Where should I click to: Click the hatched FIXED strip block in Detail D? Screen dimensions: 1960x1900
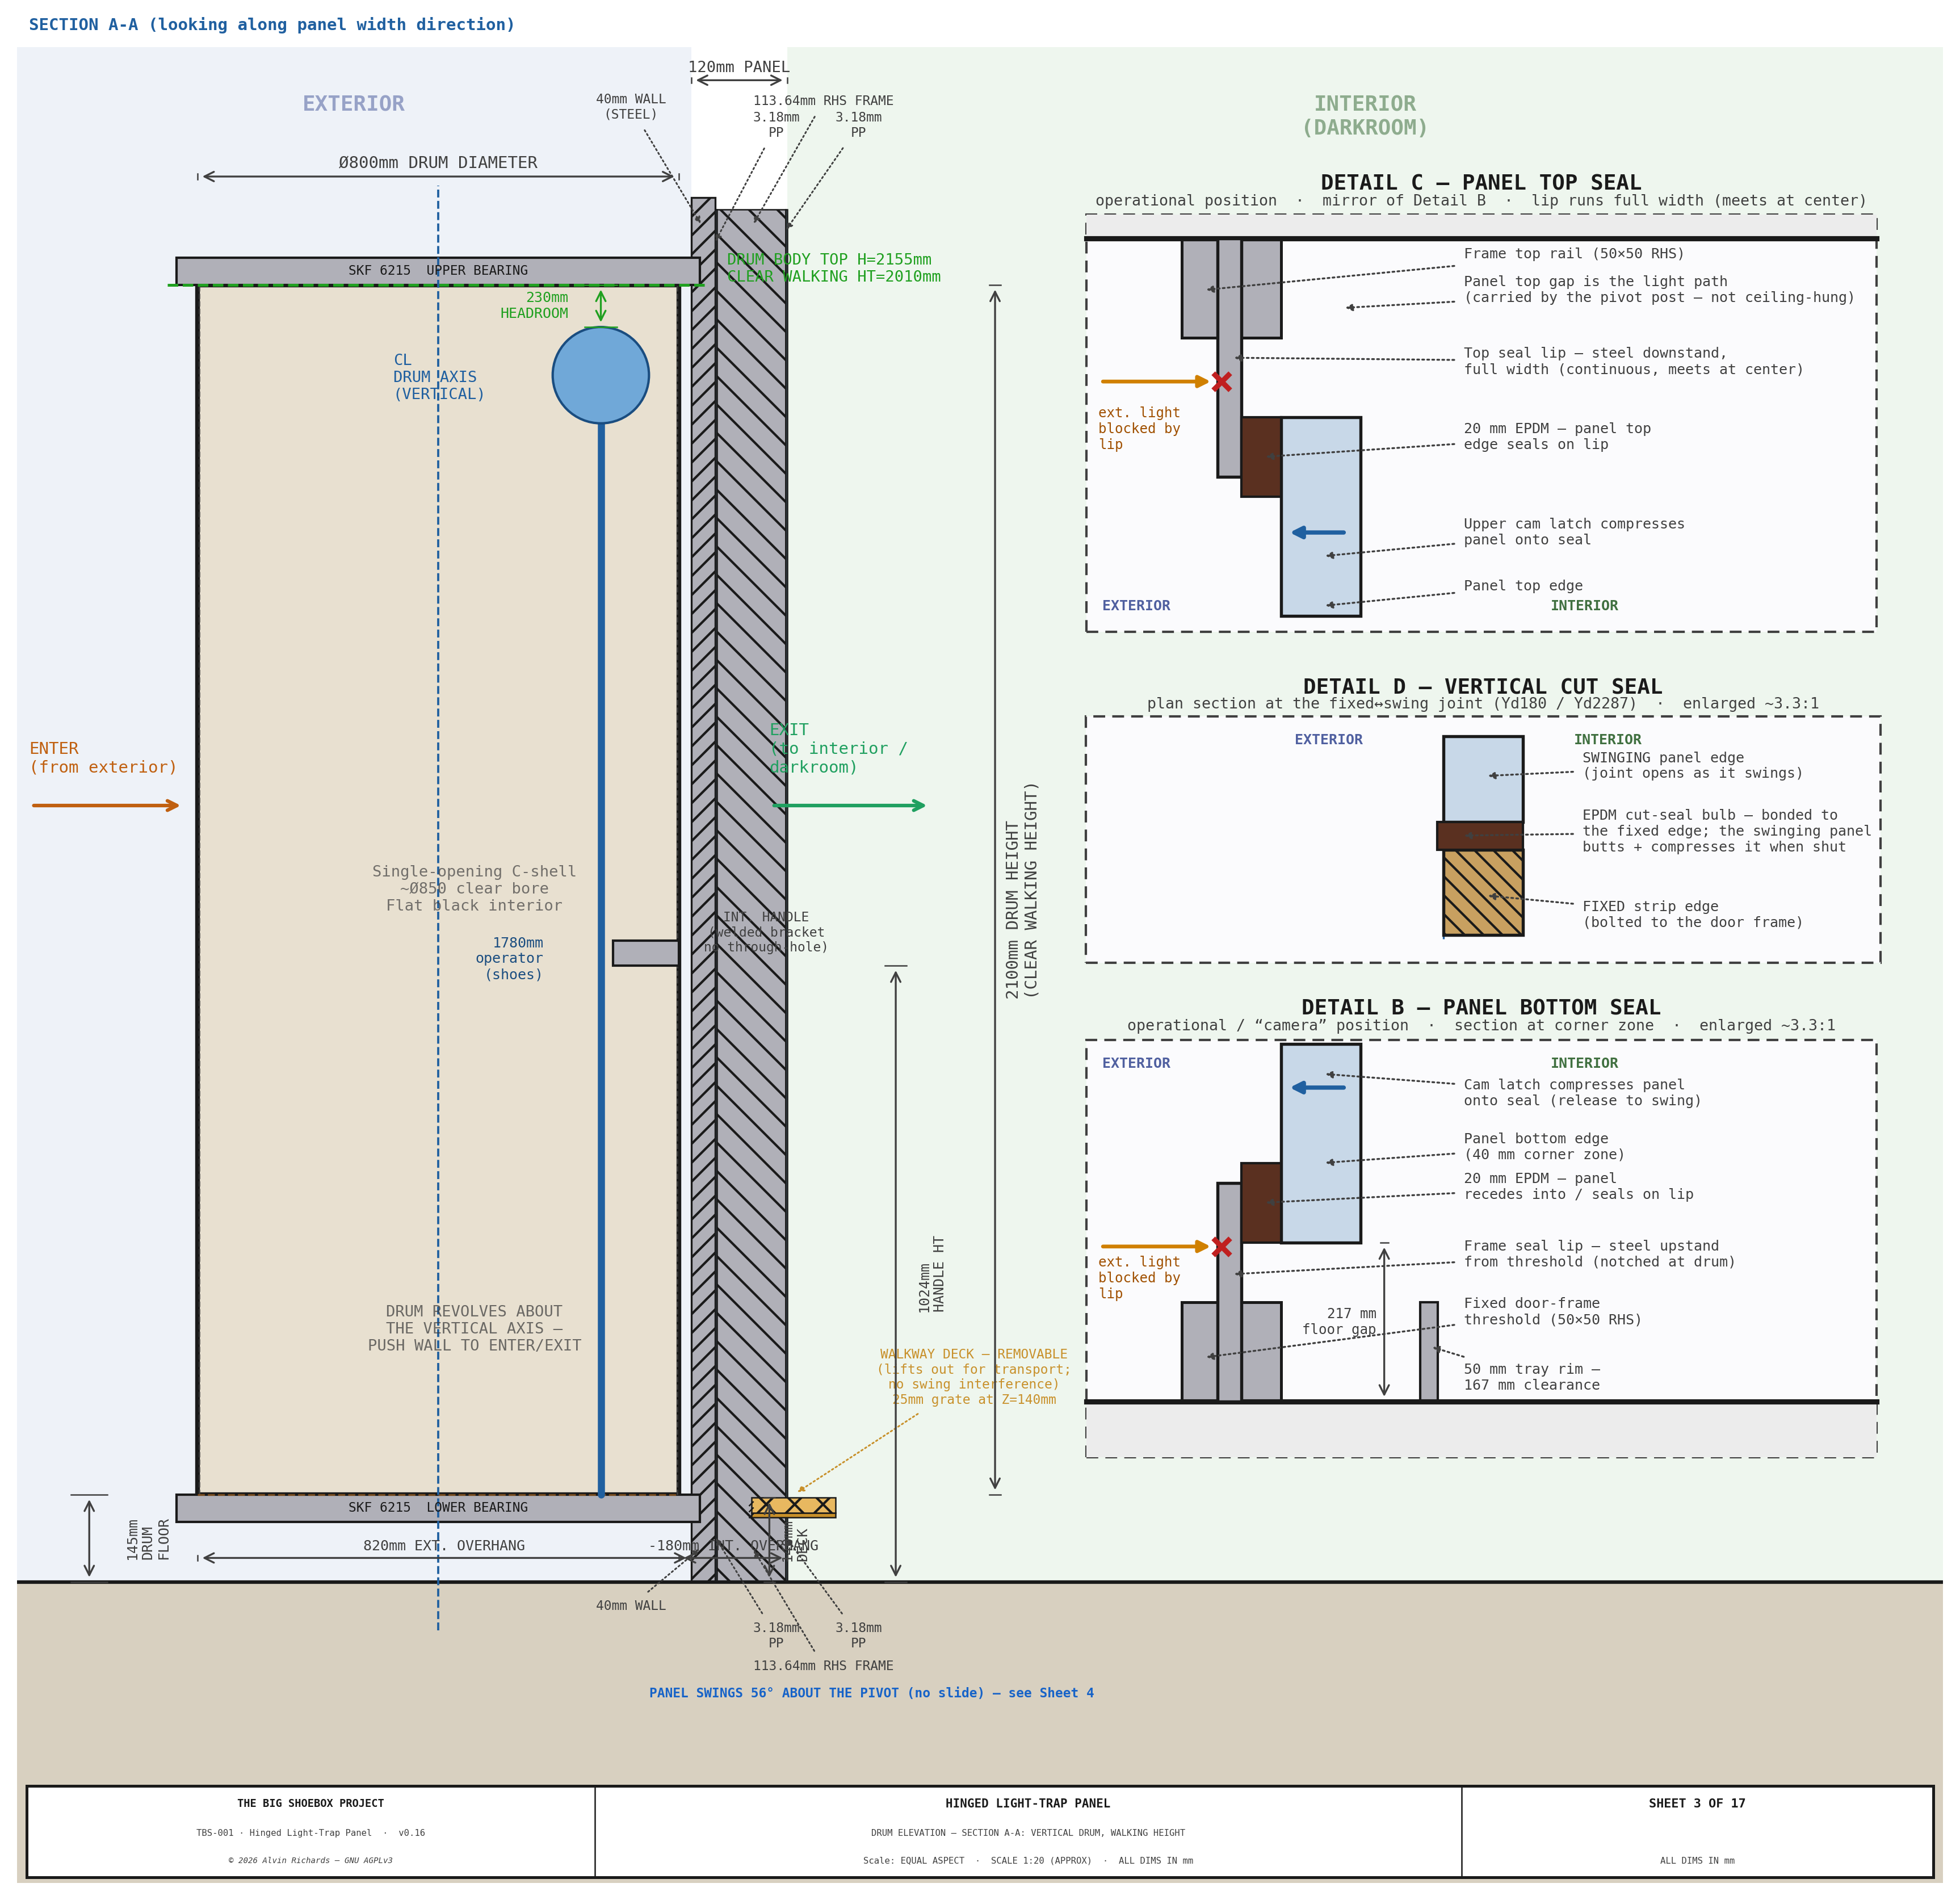click(1483, 893)
